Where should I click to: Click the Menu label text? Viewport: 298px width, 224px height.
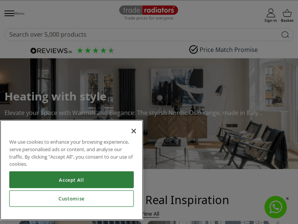click(19, 14)
